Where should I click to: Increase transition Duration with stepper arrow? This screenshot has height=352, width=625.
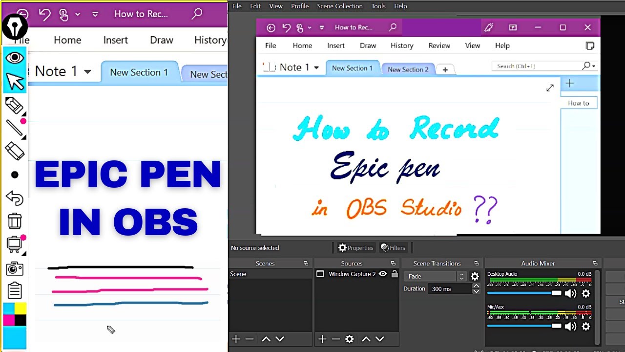(476, 286)
